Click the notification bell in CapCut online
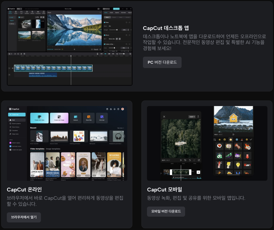 click(x=114, y=109)
